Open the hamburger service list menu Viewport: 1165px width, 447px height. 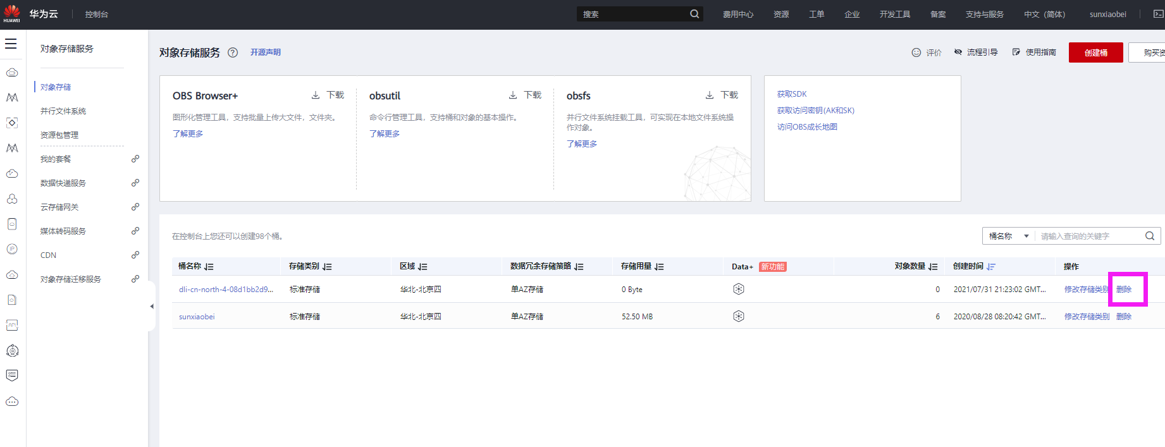tap(11, 44)
